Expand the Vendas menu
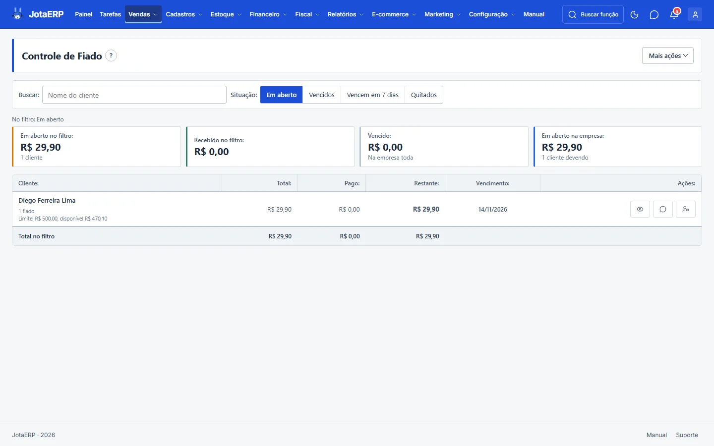This screenshot has width=714, height=446. pos(143,14)
